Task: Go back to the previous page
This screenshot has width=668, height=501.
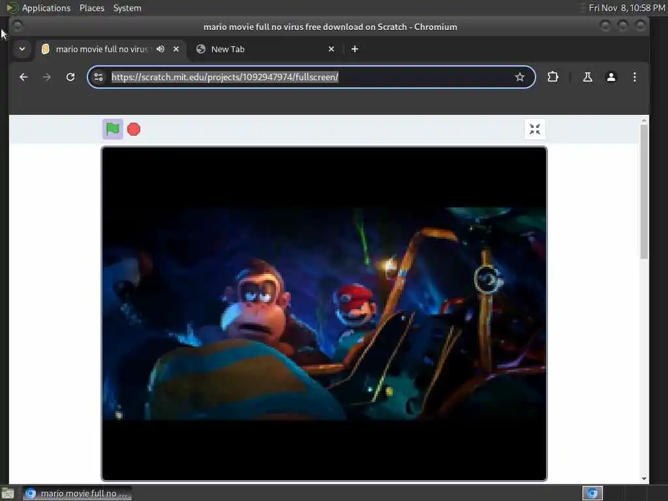Action: point(23,77)
